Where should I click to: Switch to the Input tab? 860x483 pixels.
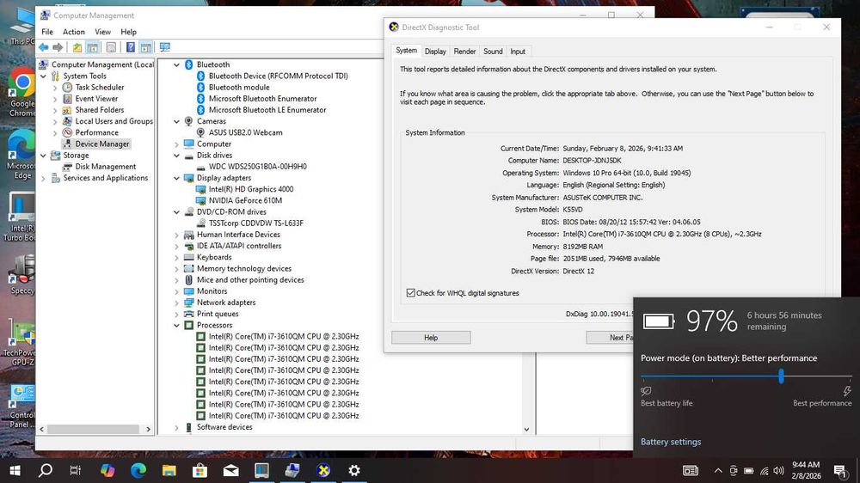pyautogui.click(x=518, y=52)
